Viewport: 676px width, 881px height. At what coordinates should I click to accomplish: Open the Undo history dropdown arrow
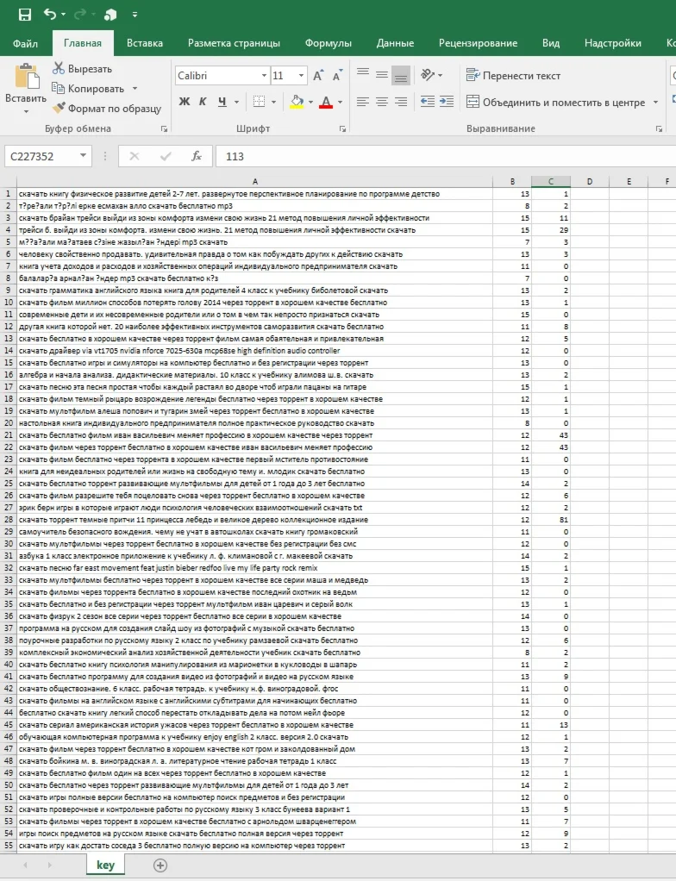pos(63,14)
